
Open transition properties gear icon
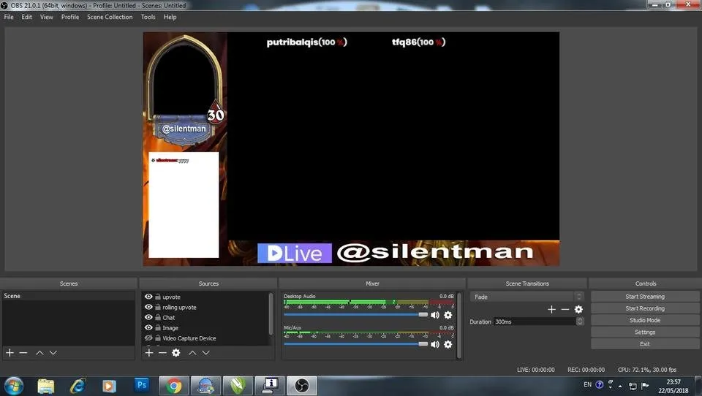578,309
